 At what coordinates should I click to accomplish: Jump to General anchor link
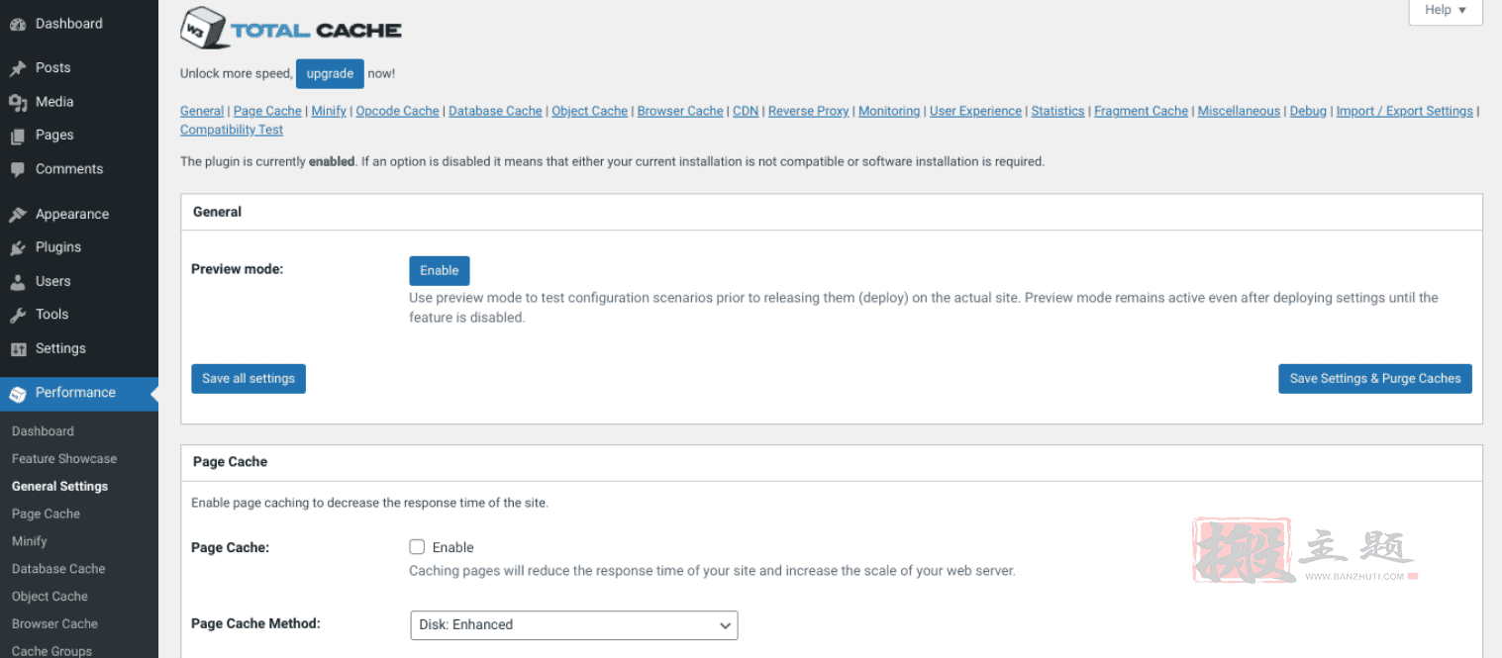(202, 112)
